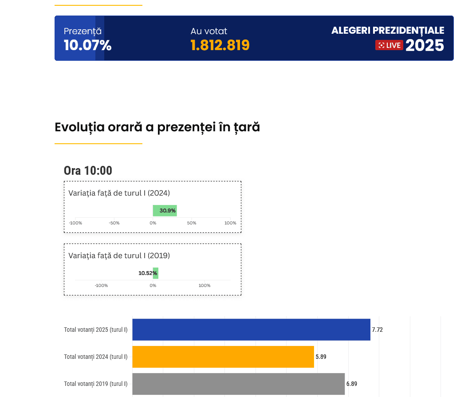Click the Total votanți 2025 (turul I) label
Screen dimensions: 476x397
(95, 330)
